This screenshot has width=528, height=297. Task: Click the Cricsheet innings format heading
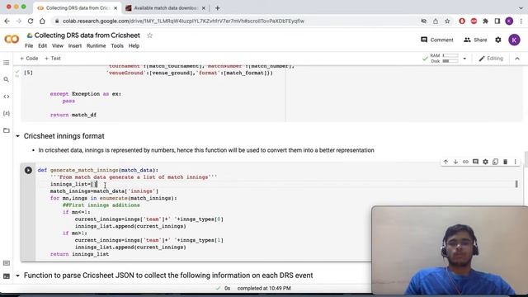click(x=64, y=136)
